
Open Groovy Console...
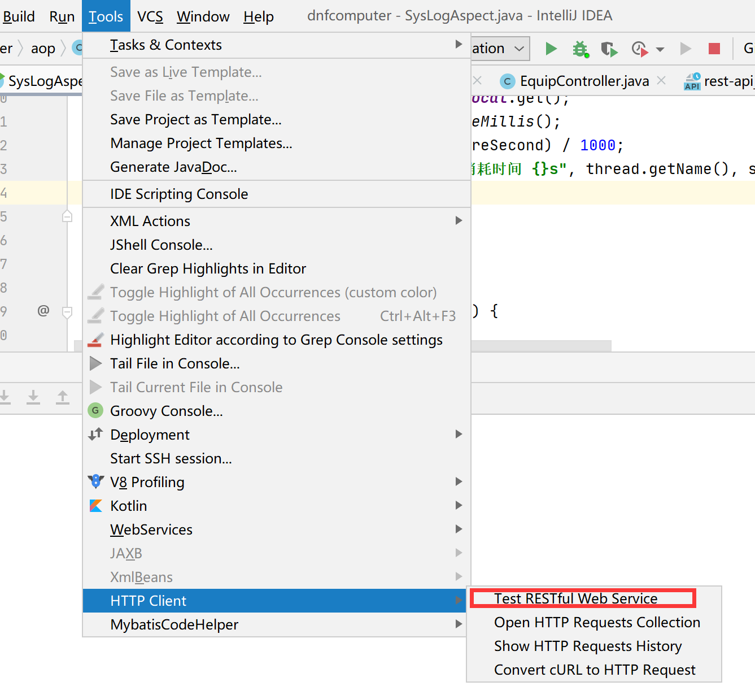point(277,411)
